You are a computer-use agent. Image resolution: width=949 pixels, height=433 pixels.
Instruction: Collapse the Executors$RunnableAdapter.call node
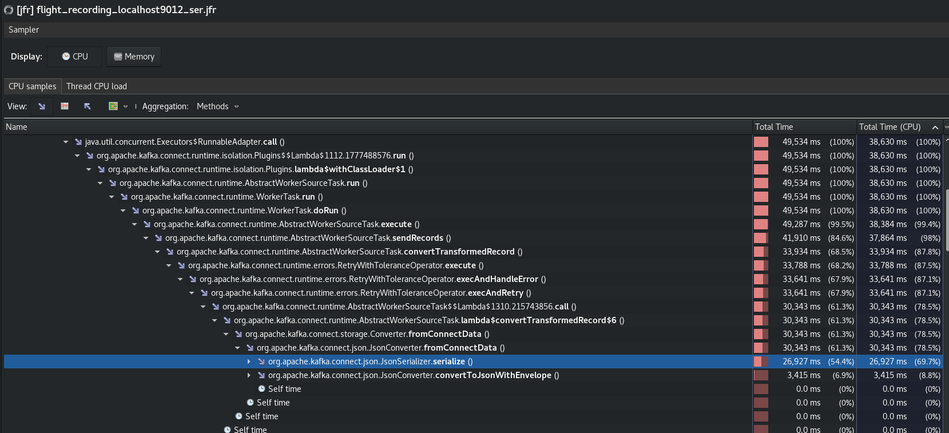tap(66, 142)
